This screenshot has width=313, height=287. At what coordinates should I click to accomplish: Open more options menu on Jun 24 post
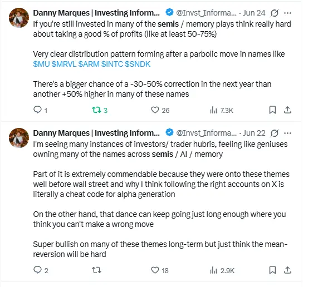[x=287, y=13]
